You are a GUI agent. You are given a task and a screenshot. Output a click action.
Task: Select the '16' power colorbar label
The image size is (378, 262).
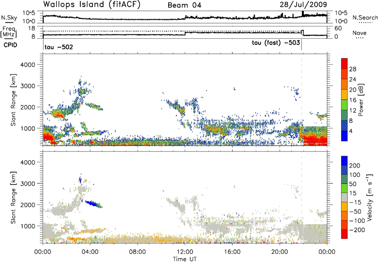click(x=352, y=100)
